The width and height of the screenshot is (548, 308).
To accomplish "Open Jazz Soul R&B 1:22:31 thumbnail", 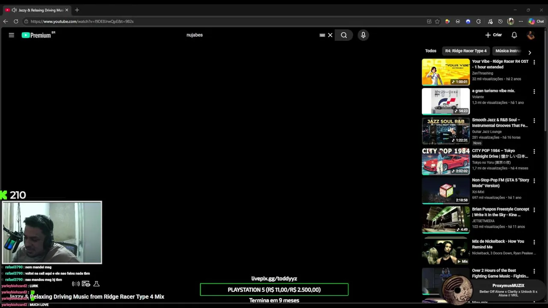I will point(446,131).
